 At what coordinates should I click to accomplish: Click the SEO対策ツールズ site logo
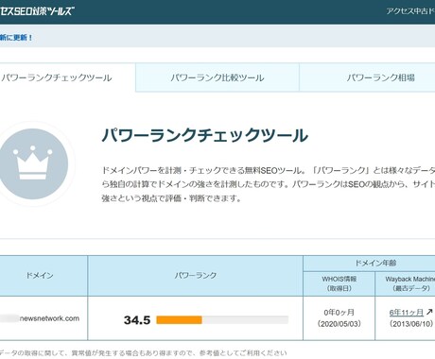pos(37,11)
